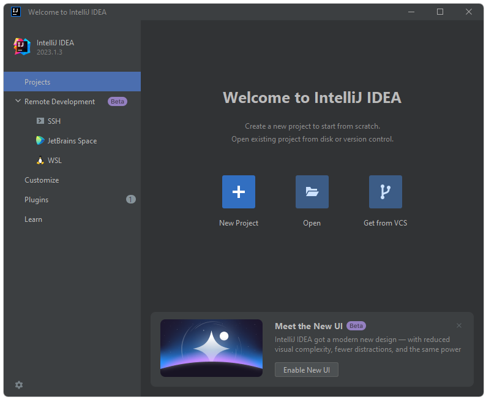Select WSL entry

tap(72, 161)
